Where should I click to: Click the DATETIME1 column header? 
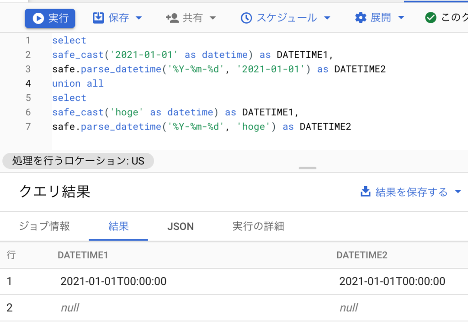[83, 255]
